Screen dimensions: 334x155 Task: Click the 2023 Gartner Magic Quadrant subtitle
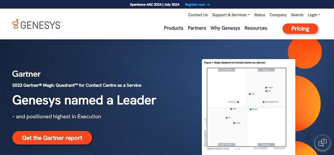77,85
